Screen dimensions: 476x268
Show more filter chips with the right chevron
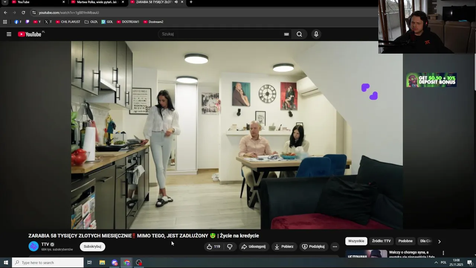coord(439,242)
